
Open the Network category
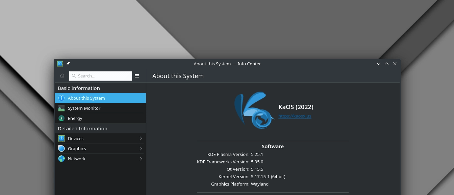[100, 159]
